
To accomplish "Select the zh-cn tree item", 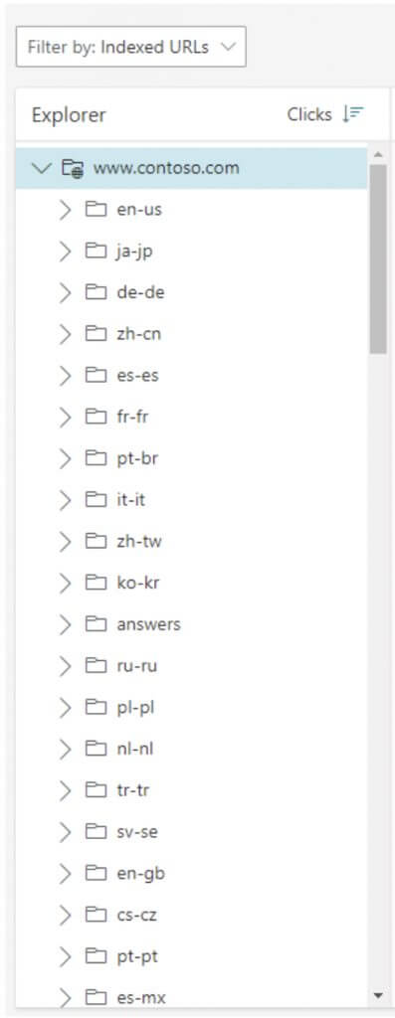I will coord(192,334).
